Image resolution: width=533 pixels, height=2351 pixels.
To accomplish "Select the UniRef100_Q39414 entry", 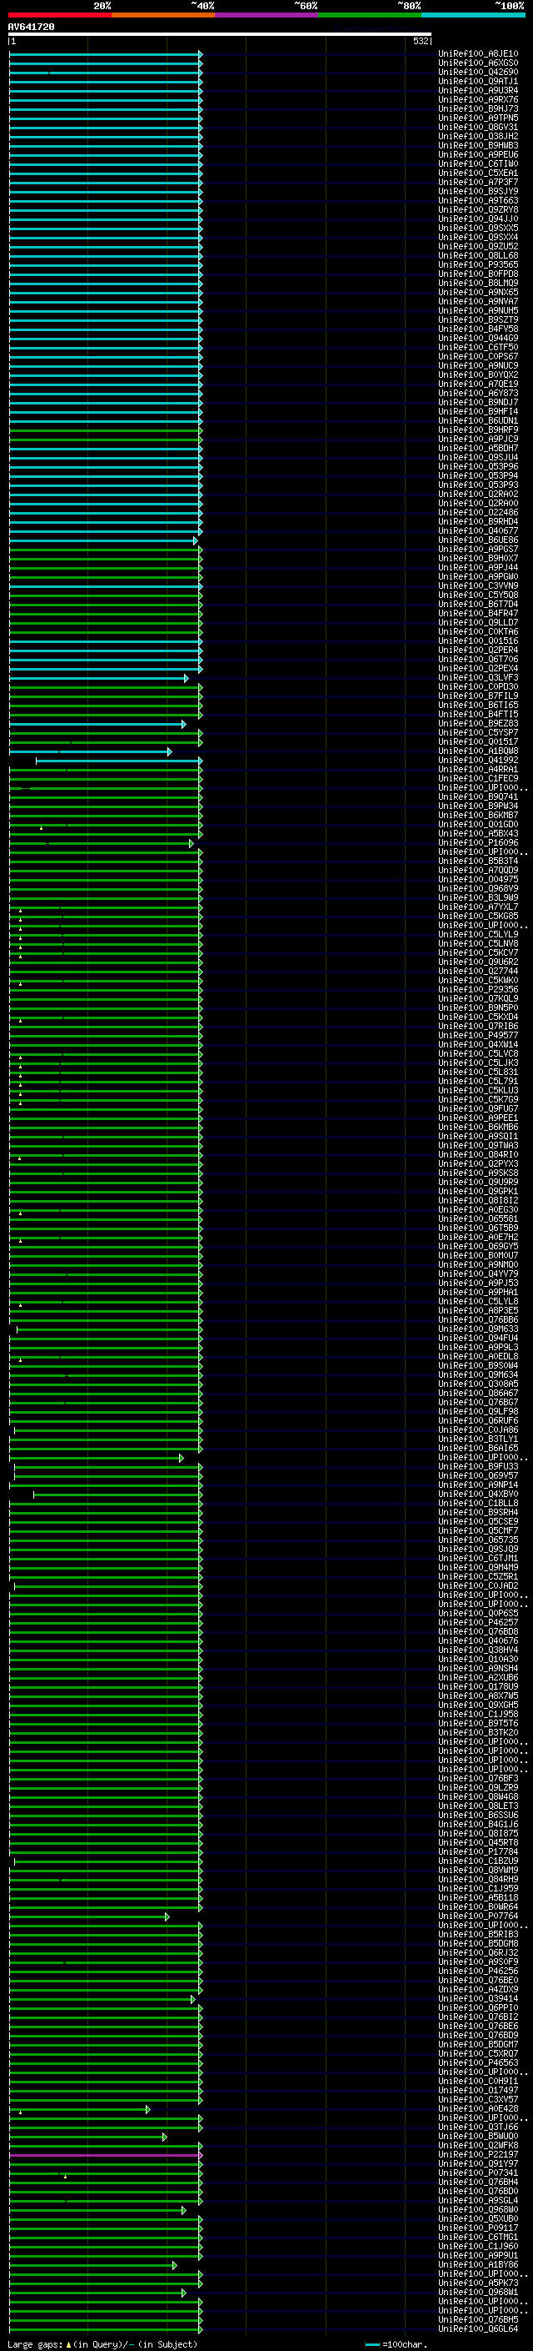I will click(478, 2000).
